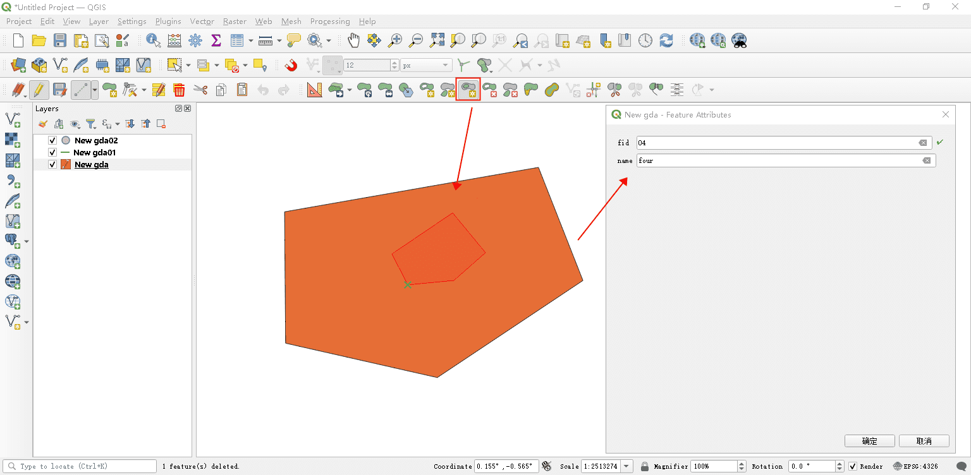This screenshot has width=971, height=475.
Task: Select the Delete Ring tool
Action: click(490, 90)
